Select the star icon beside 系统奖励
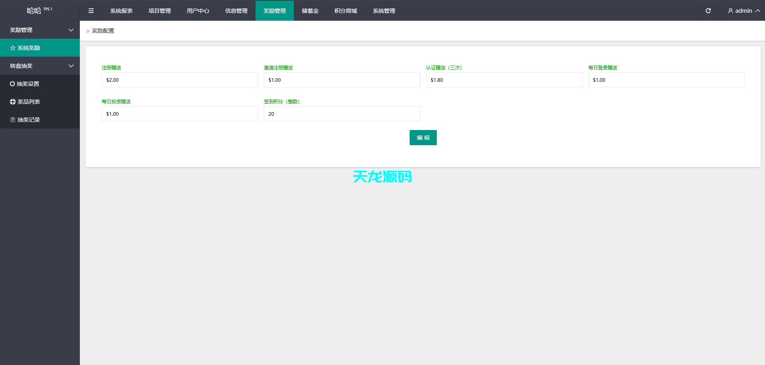765x365 pixels. tap(12, 47)
